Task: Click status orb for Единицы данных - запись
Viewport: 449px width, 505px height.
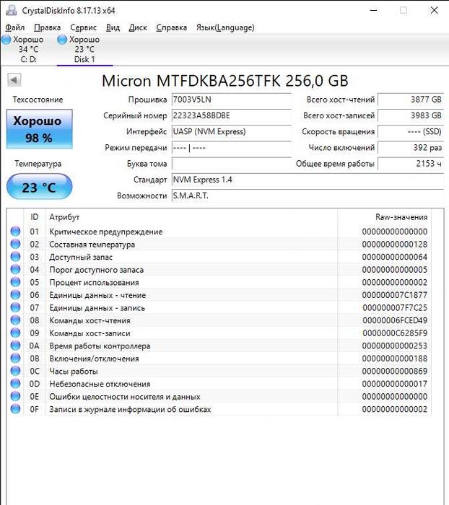Action: 15,307
